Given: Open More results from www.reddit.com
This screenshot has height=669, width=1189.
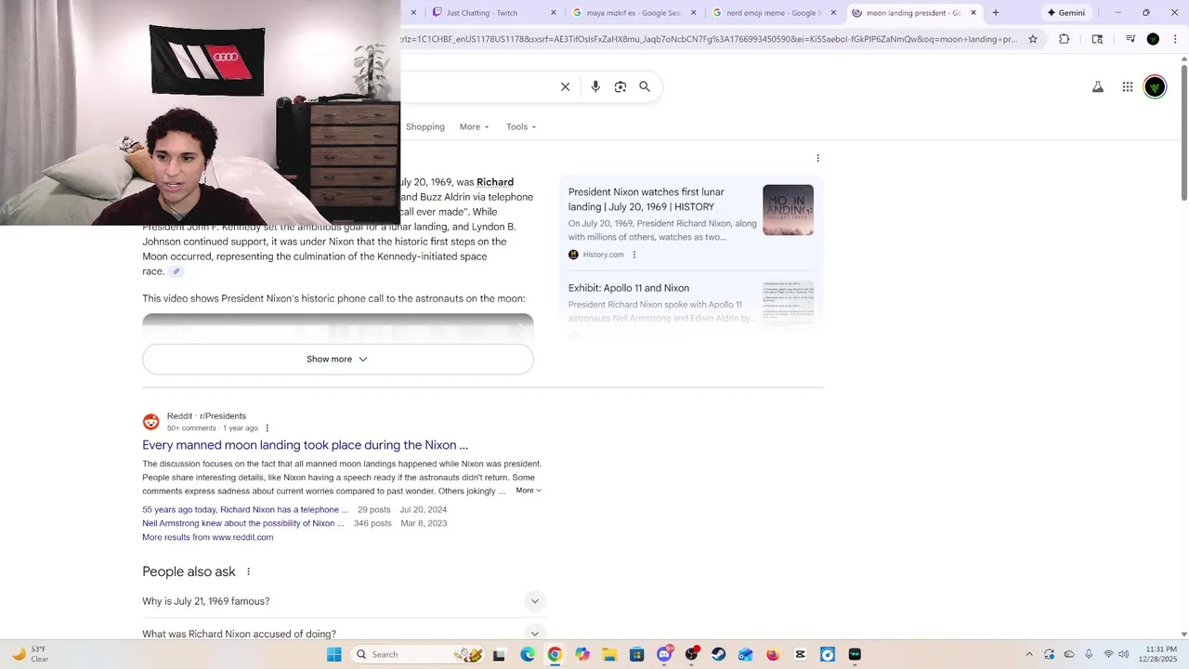Looking at the screenshot, I should pyautogui.click(x=208, y=537).
